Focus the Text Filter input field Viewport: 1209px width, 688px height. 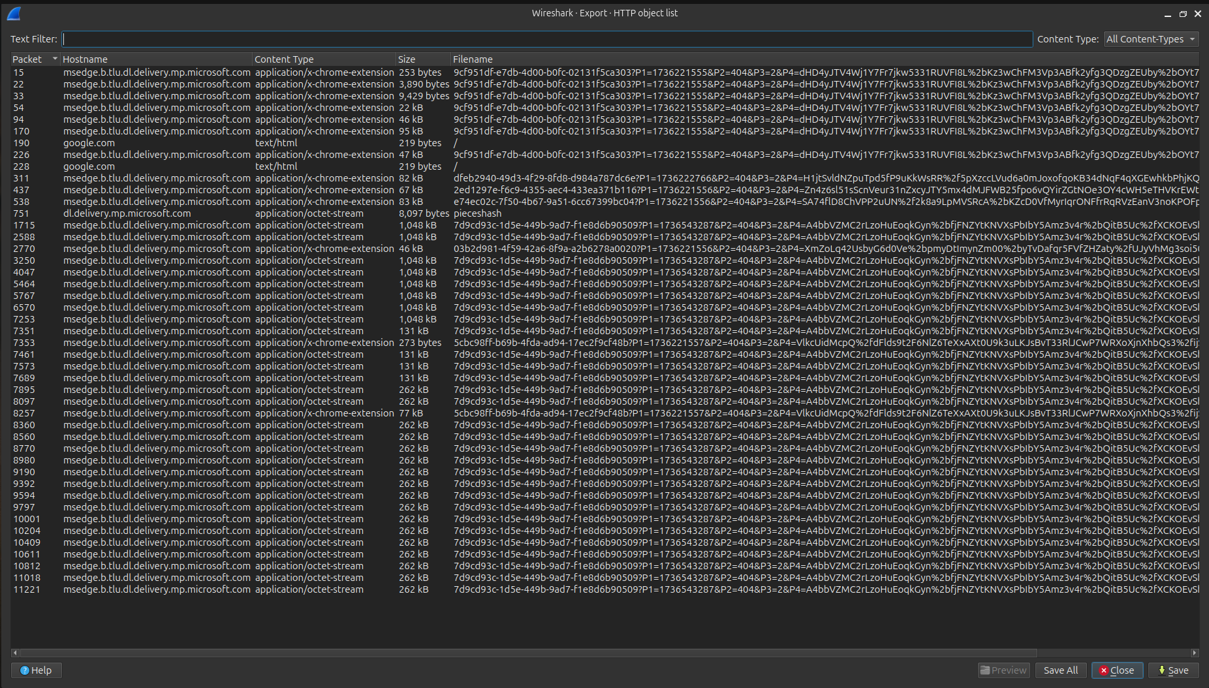coord(547,39)
